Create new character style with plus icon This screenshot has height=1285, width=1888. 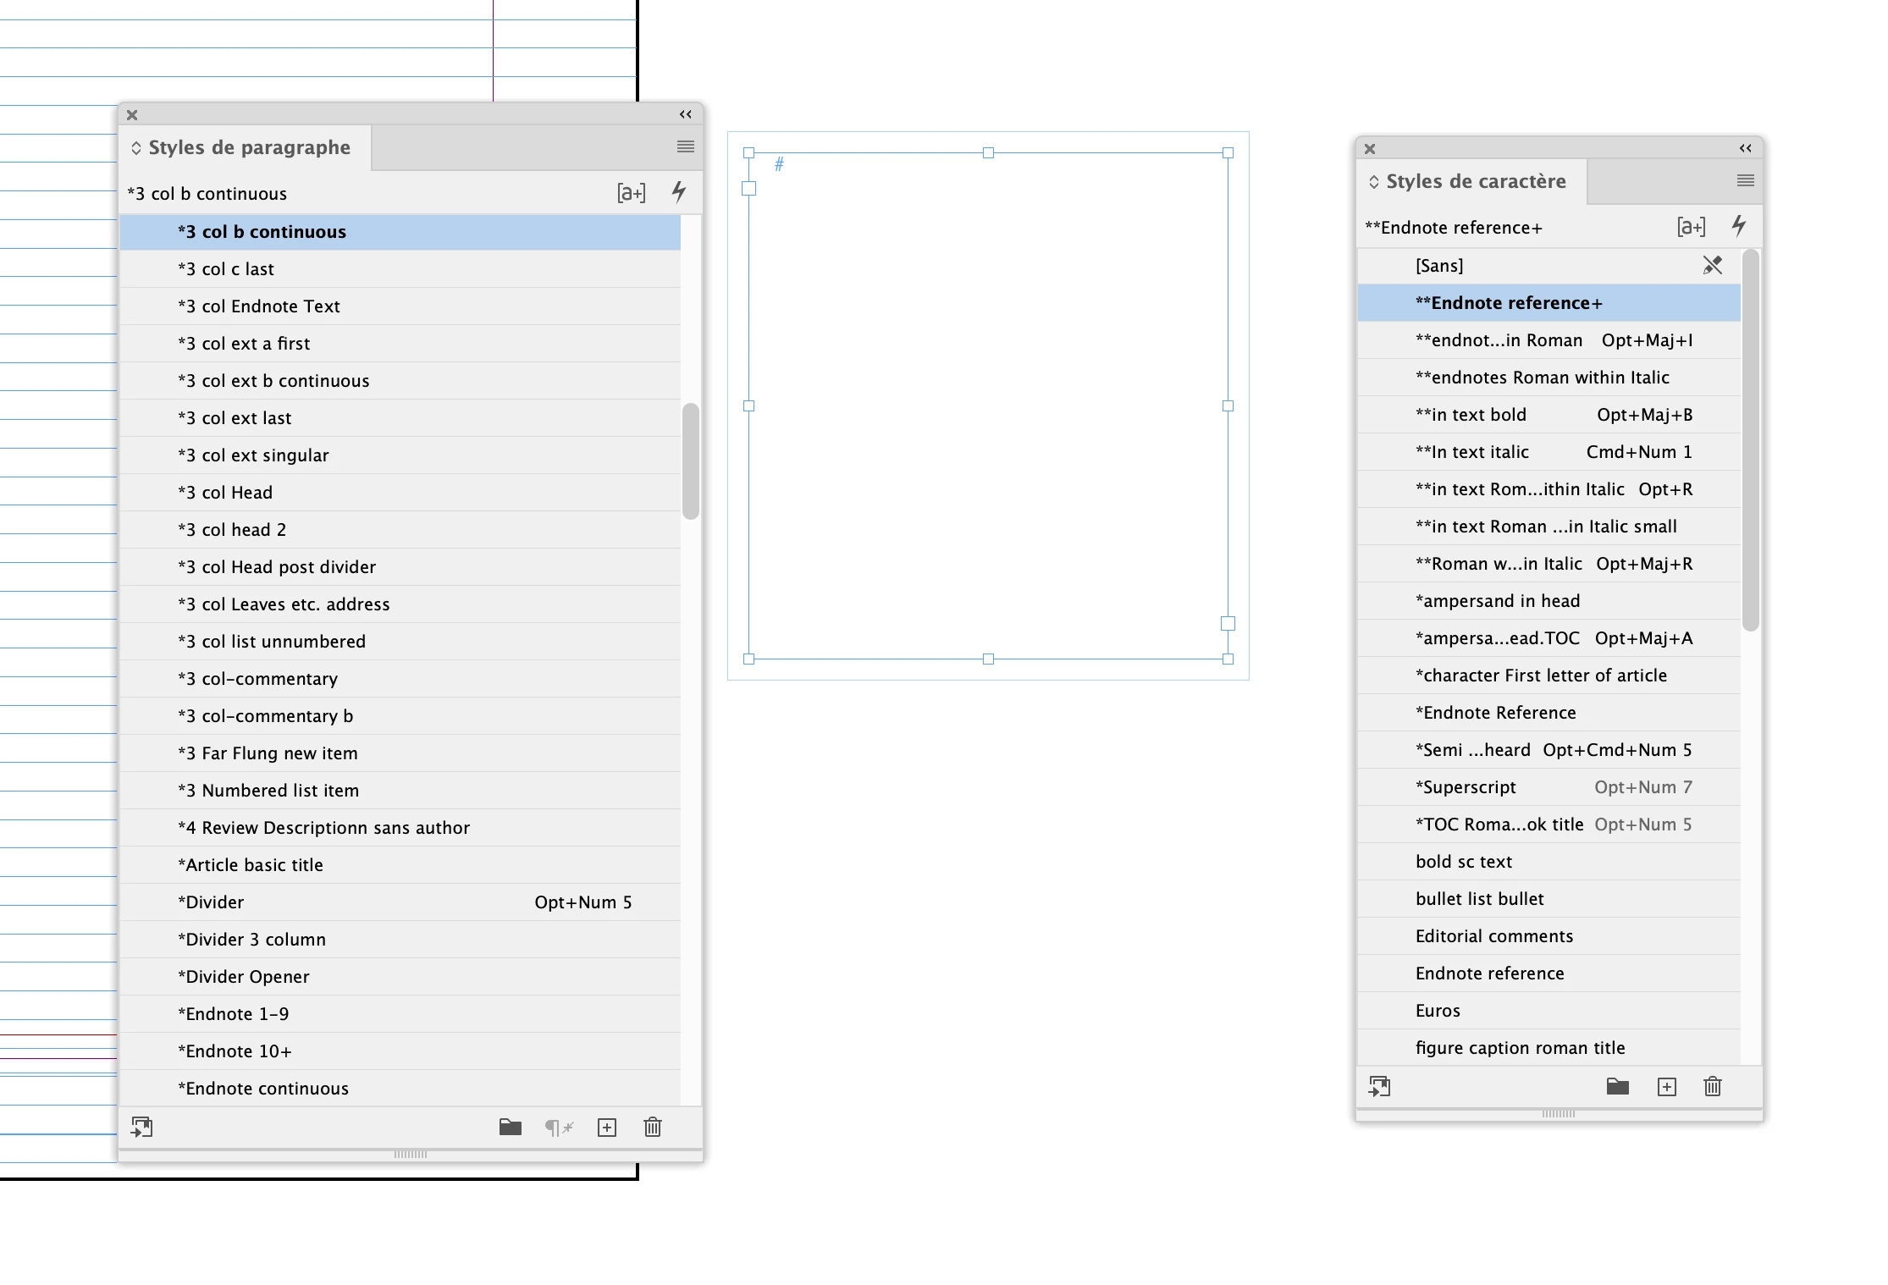coord(1666,1086)
